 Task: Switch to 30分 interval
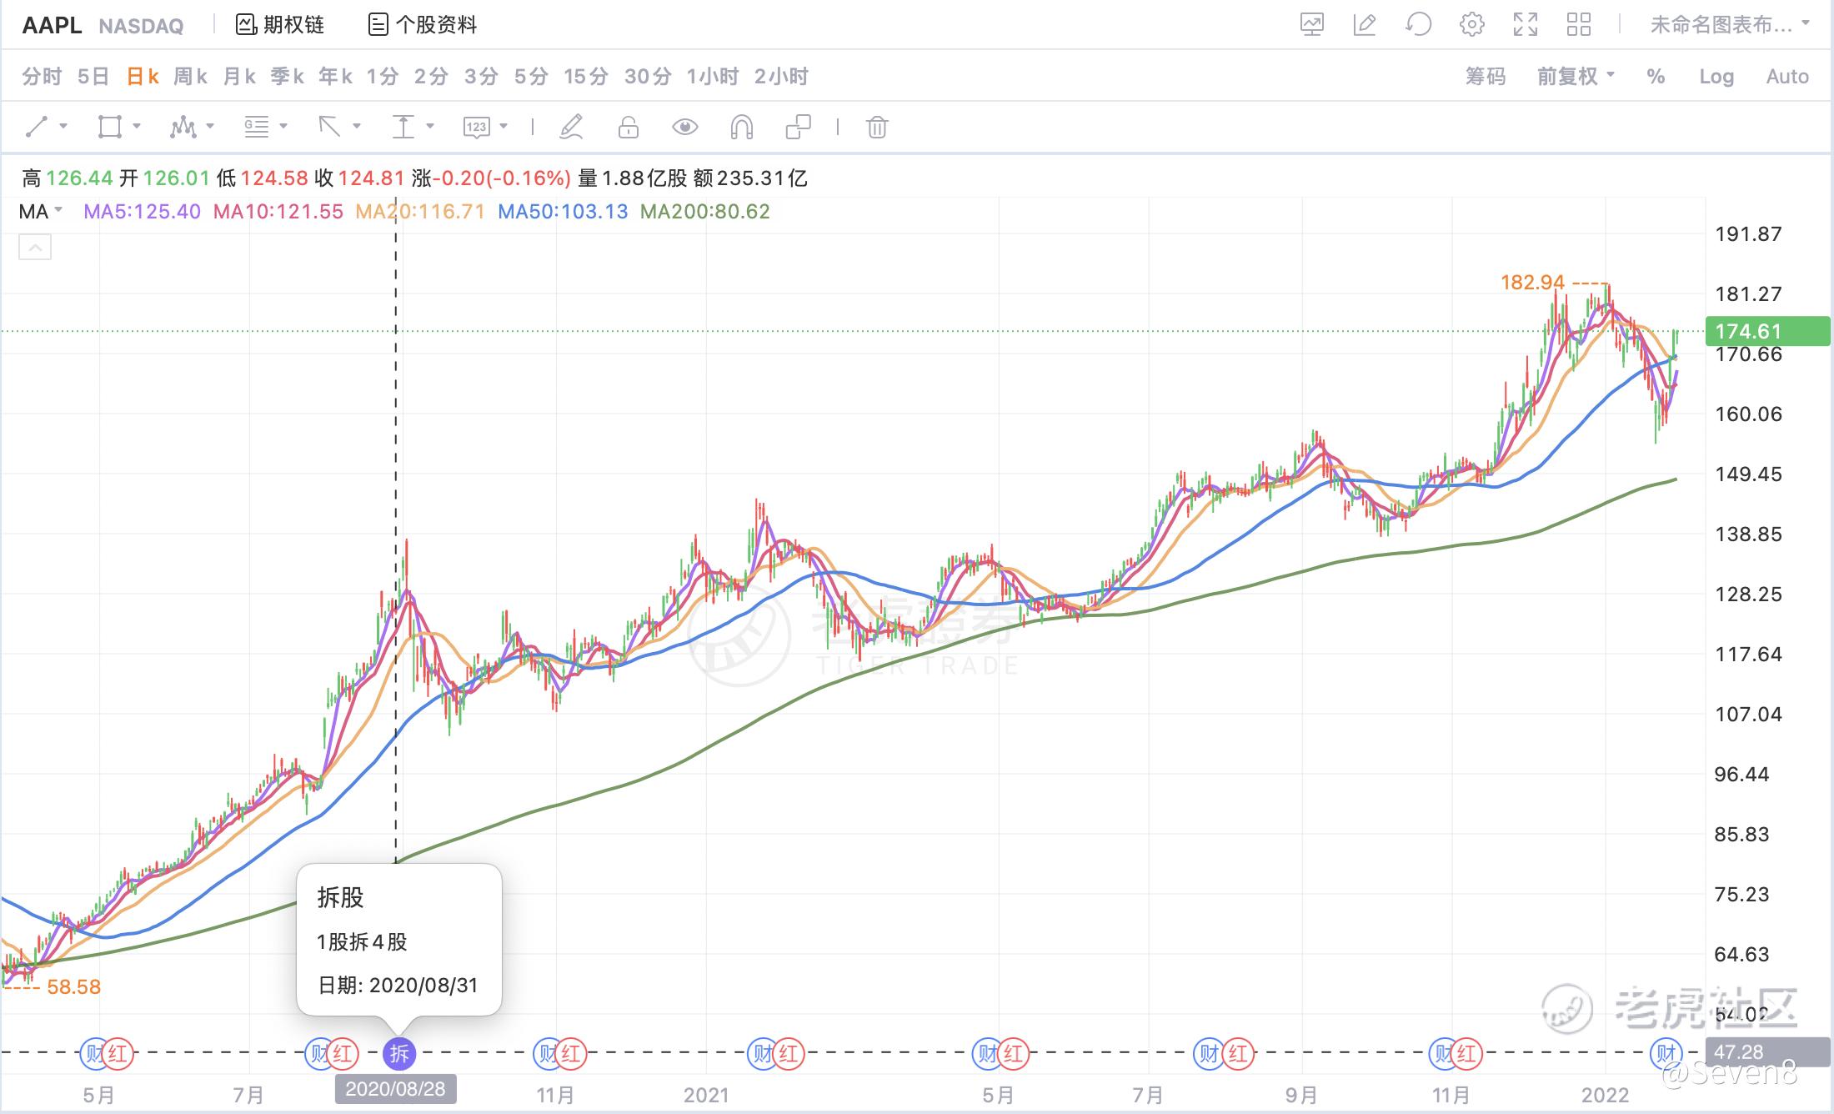(649, 77)
